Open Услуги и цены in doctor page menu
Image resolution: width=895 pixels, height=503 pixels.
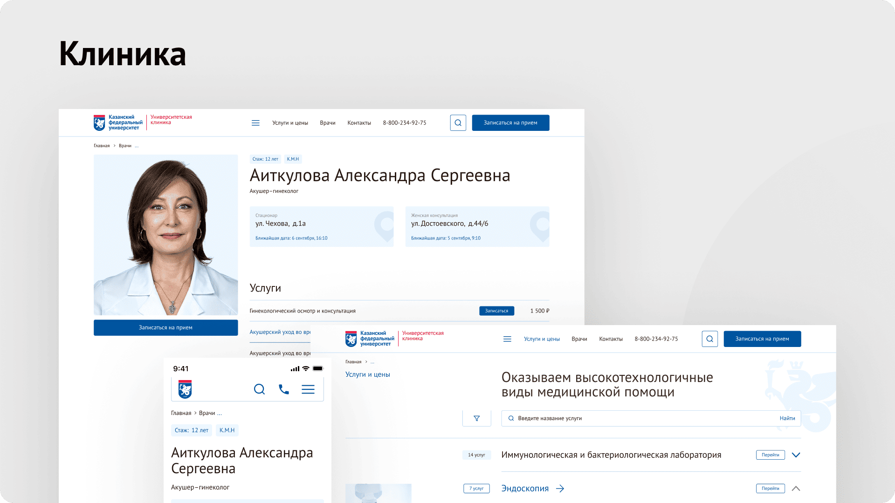(290, 123)
